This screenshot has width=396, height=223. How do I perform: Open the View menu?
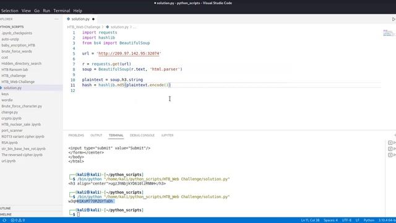pos(26,11)
